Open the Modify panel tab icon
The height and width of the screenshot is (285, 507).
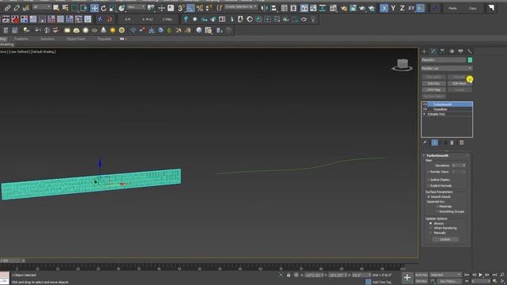click(433, 51)
